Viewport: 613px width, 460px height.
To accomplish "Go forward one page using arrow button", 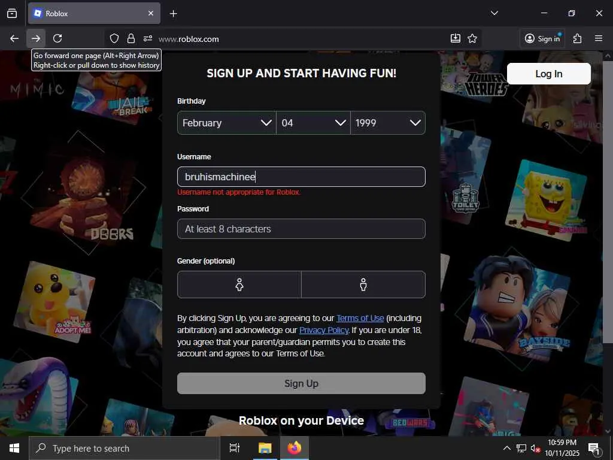I will pyautogui.click(x=36, y=38).
